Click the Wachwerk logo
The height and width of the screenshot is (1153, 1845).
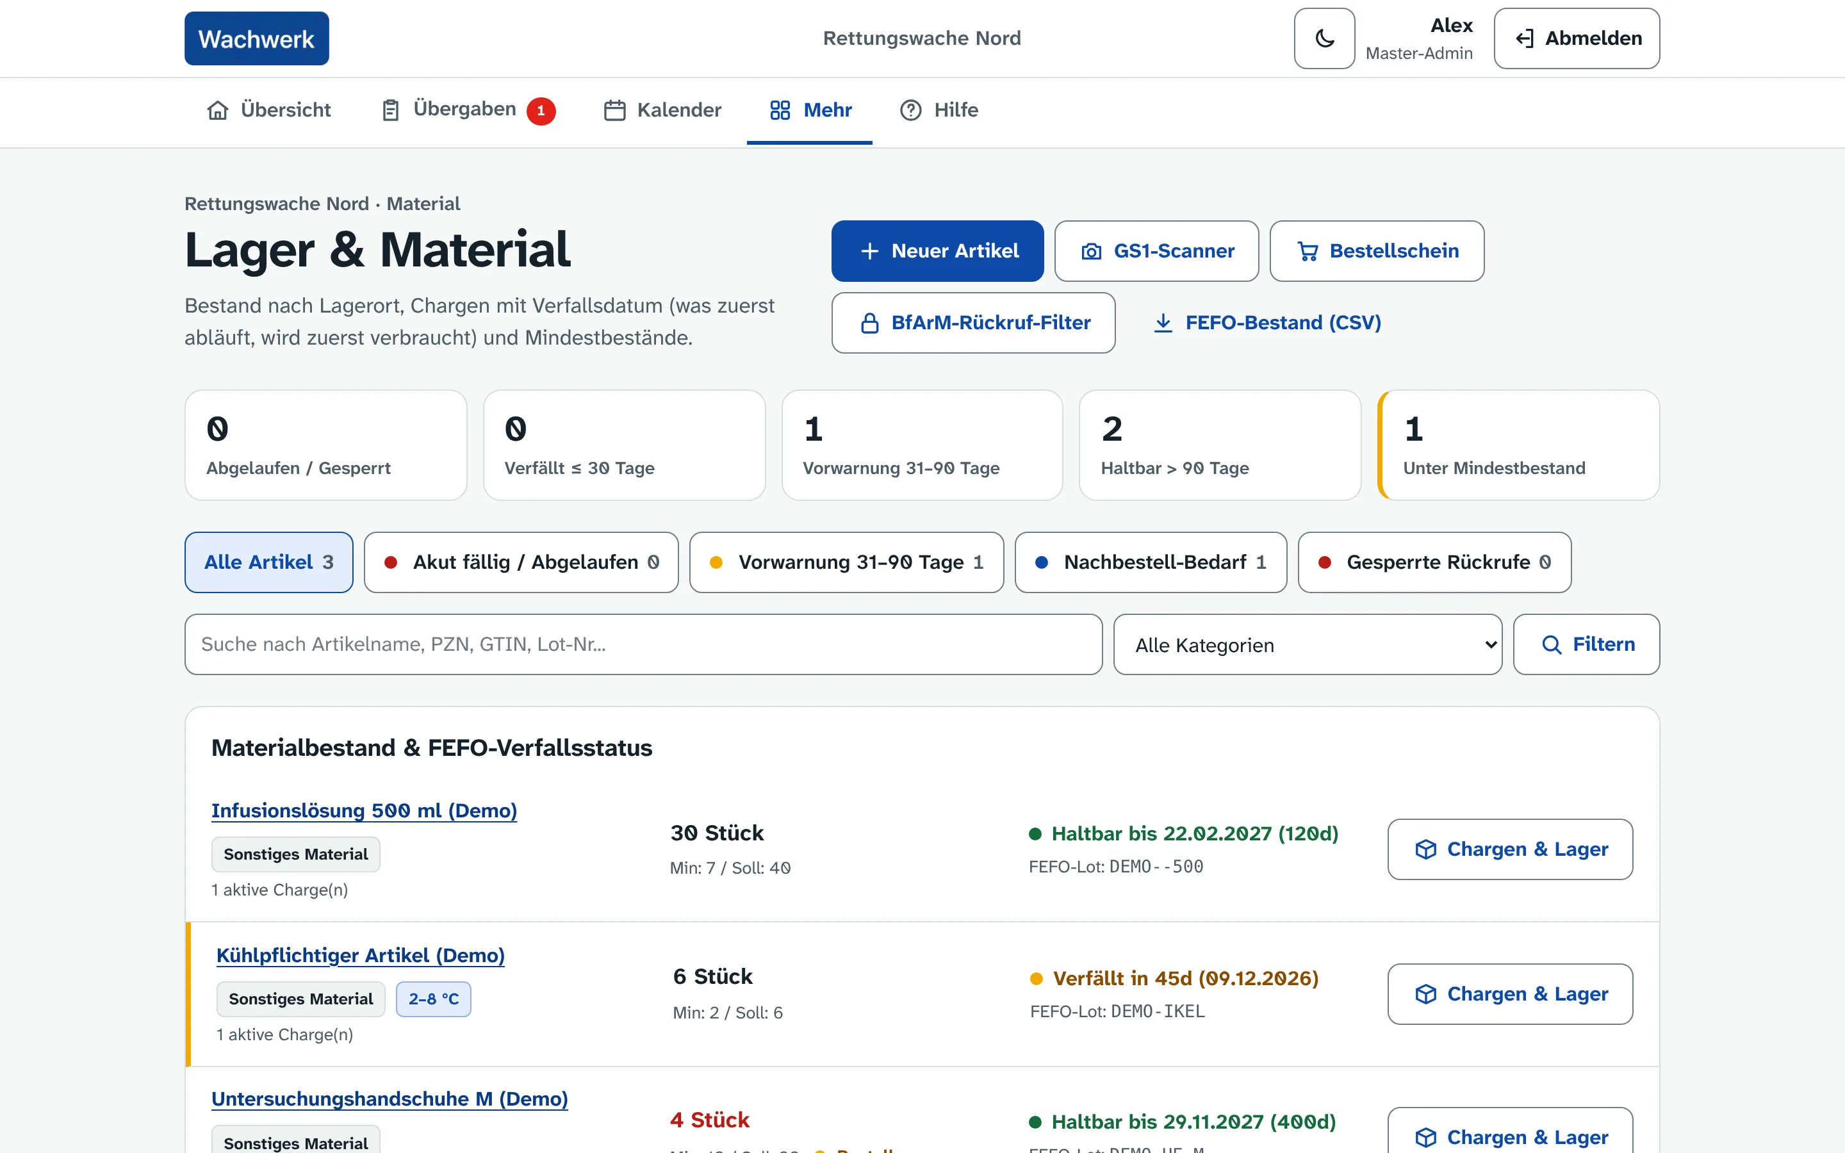(x=257, y=38)
